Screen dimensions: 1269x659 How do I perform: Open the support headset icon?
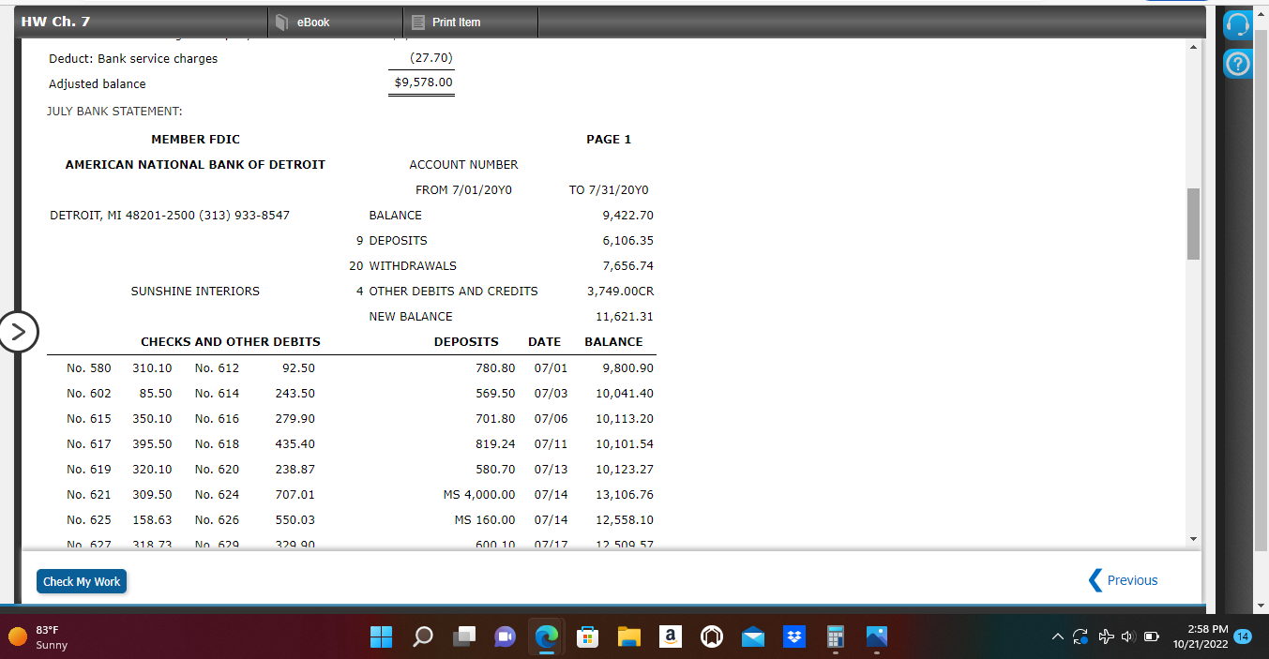(x=1237, y=24)
